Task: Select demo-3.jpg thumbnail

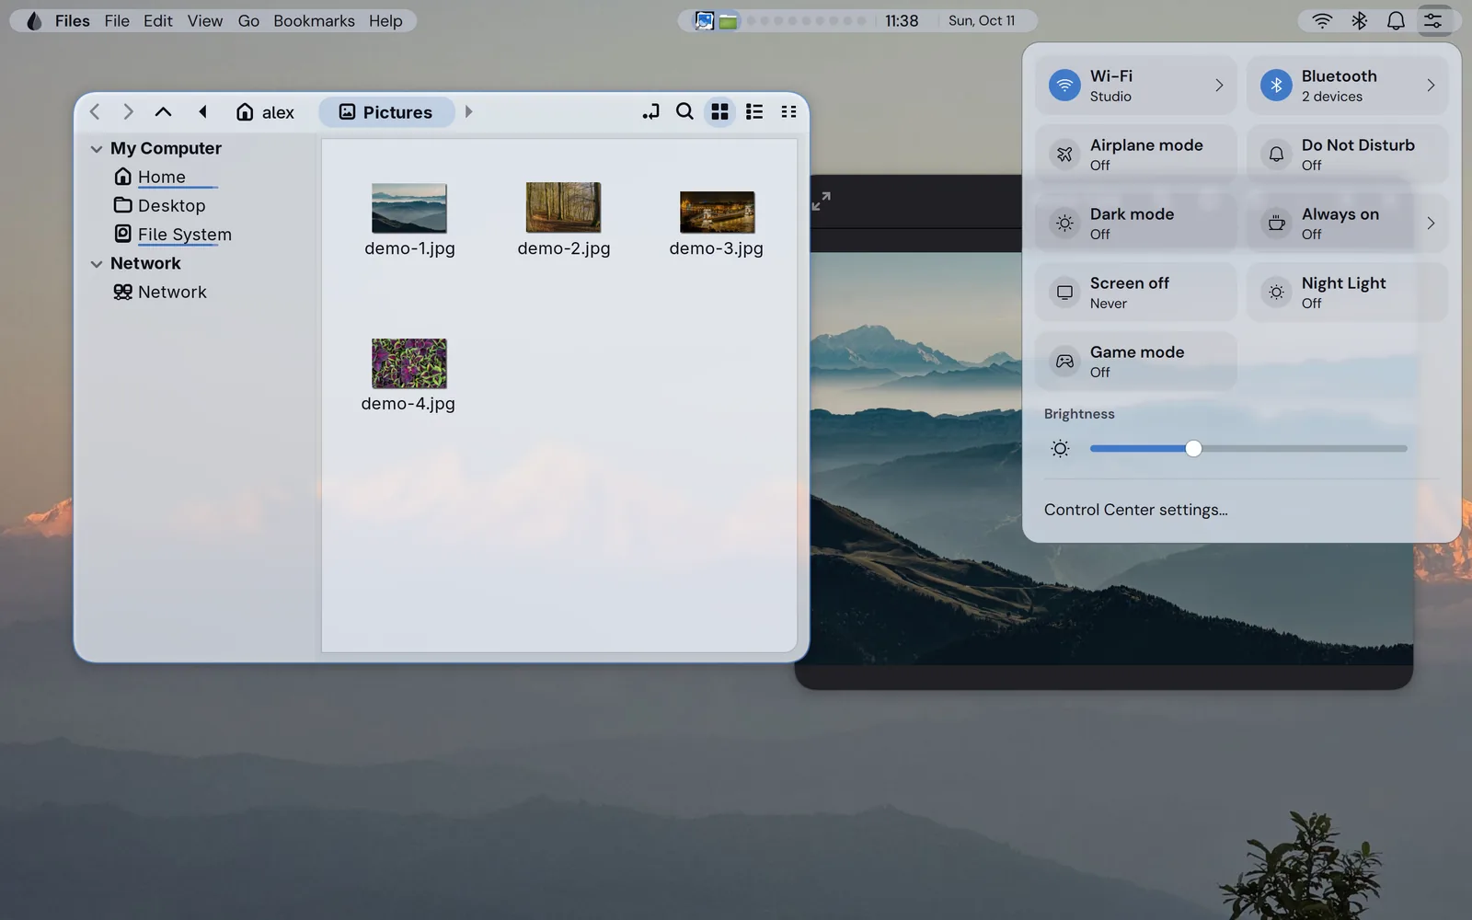Action: (x=717, y=212)
